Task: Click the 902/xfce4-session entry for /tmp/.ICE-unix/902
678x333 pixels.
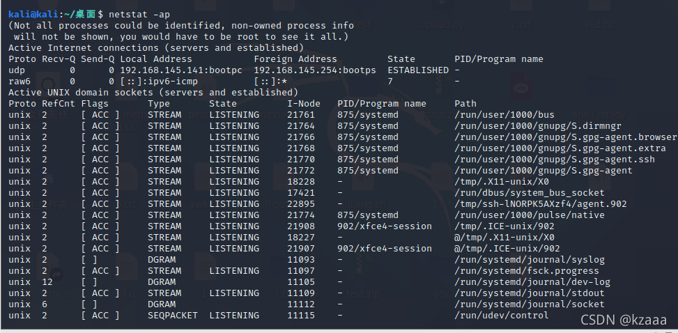Action: 385,226
